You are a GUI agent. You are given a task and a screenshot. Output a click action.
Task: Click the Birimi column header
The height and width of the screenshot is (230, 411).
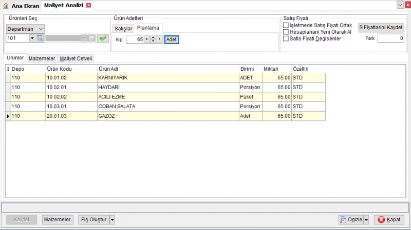[251, 69]
